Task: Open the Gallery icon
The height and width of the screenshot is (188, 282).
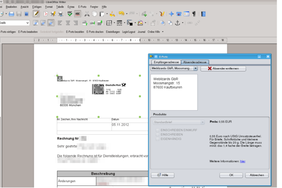Action: click(x=179, y=14)
